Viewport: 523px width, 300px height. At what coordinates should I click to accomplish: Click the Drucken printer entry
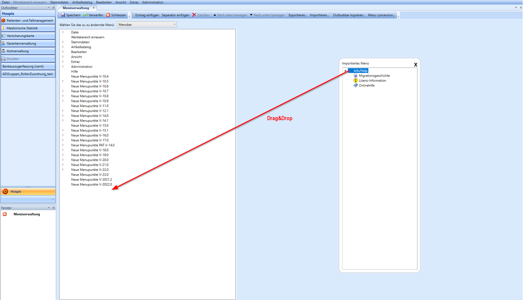click(x=28, y=59)
